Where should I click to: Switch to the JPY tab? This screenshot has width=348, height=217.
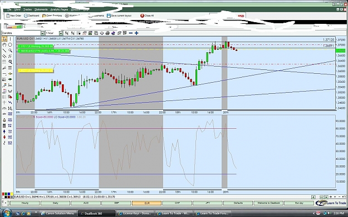tap(208, 203)
